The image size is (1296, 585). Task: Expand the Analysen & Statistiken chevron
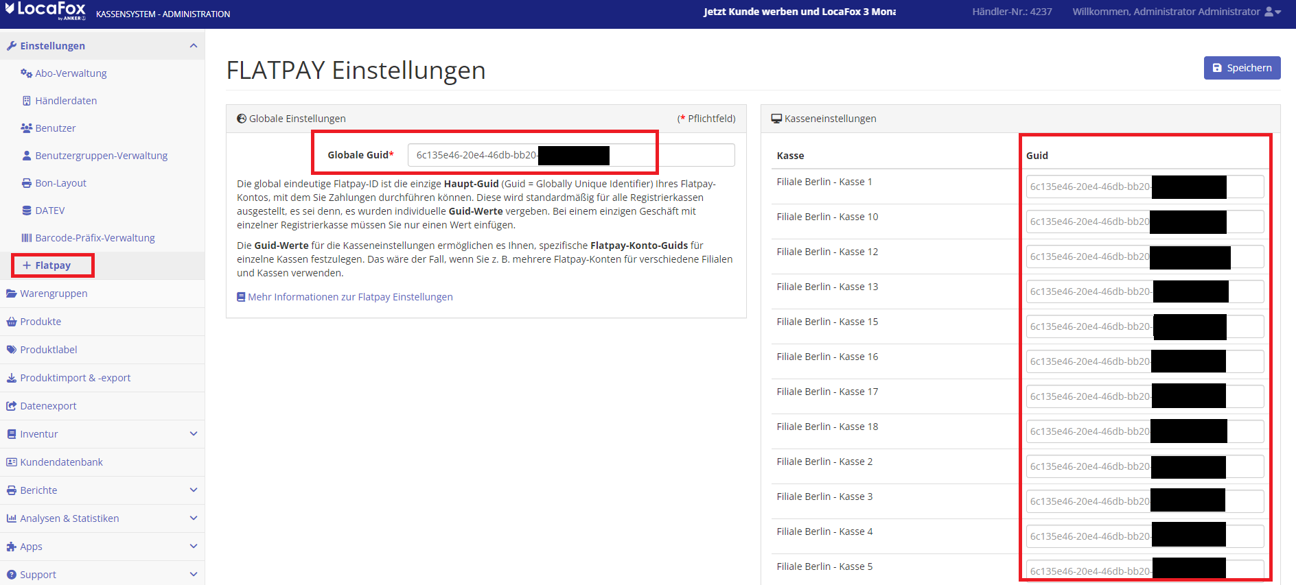[194, 518]
